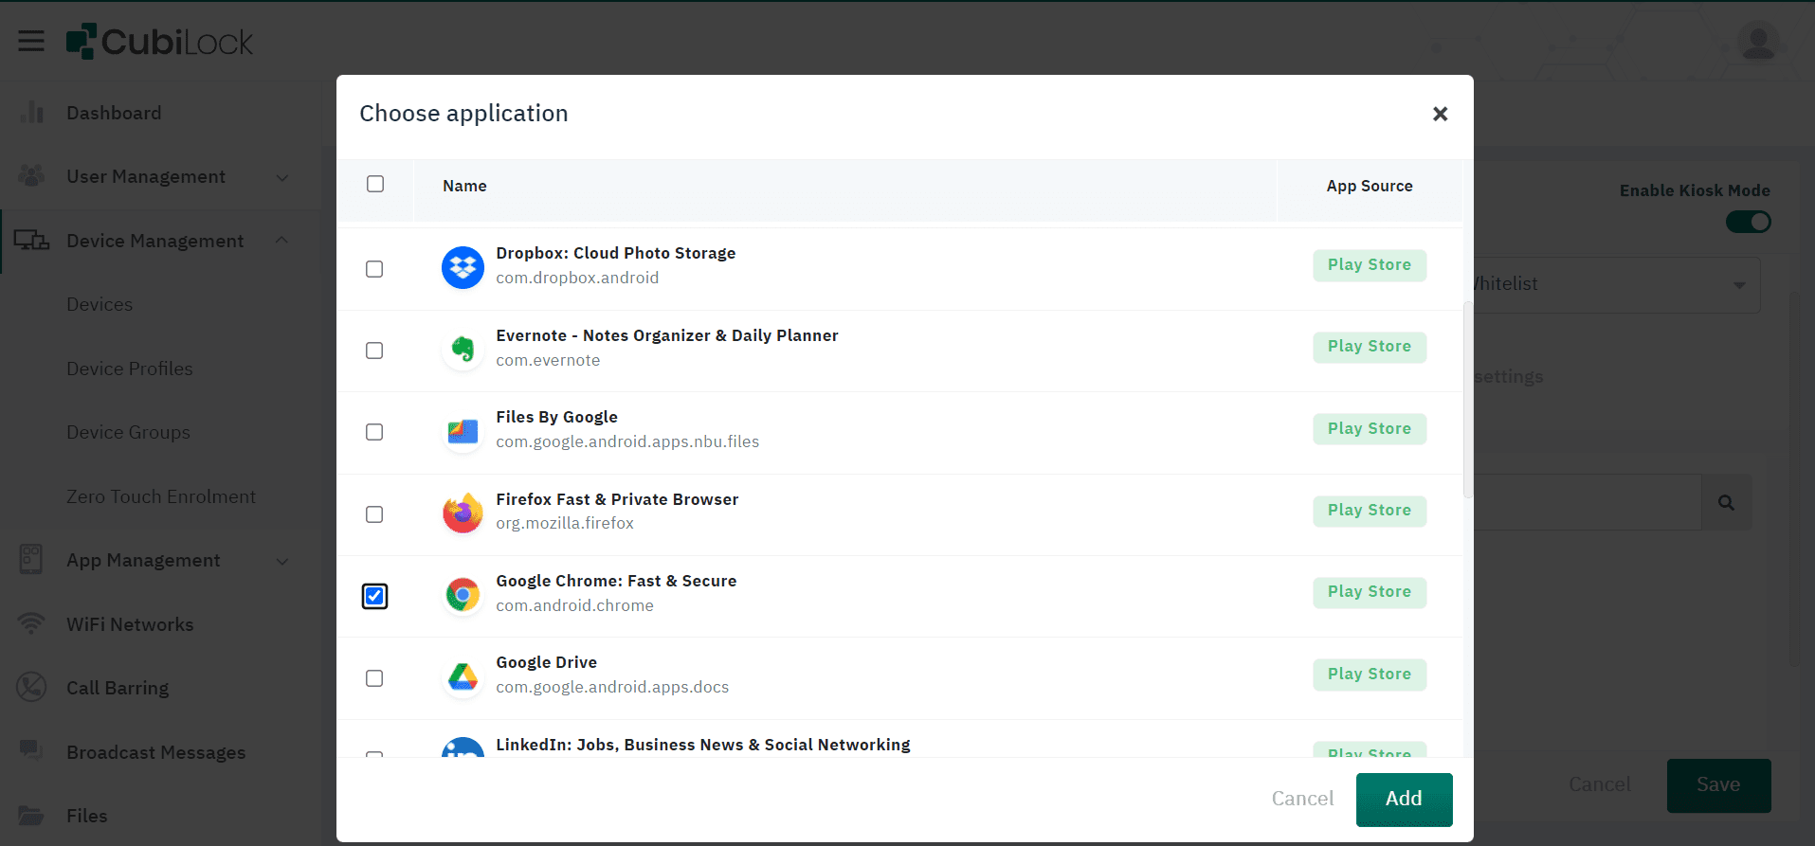The height and width of the screenshot is (846, 1815).
Task: Click the Add button
Action: pos(1404,799)
